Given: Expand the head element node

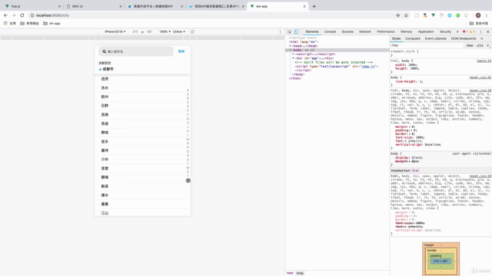Looking at the screenshot, I should click(x=291, y=46).
